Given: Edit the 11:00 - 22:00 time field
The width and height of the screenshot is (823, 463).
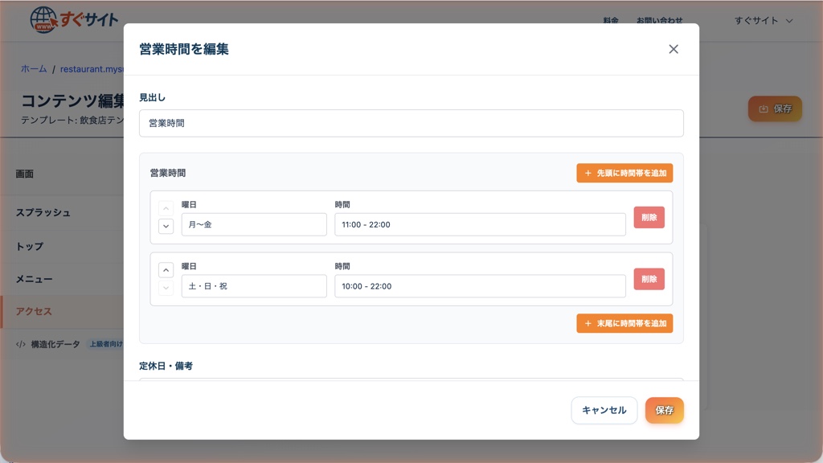Looking at the screenshot, I should tap(480, 225).
